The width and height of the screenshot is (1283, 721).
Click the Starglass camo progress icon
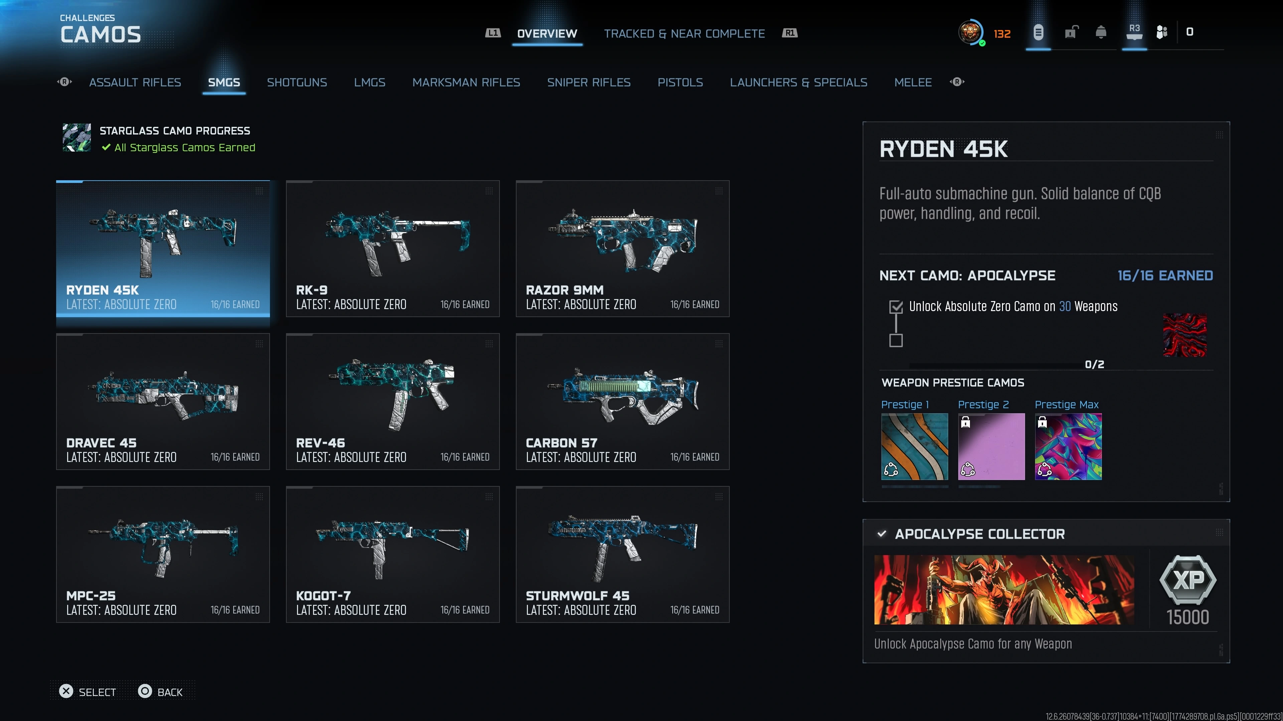(77, 138)
